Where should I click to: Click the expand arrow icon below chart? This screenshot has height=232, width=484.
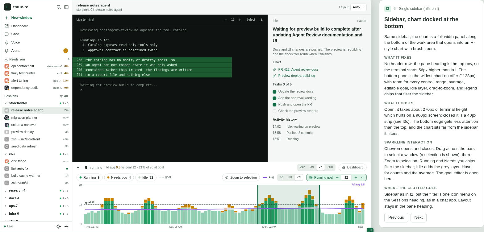(370, 230)
